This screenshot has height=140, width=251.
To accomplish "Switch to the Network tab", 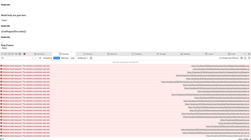I will pyautogui.click(x=112, y=54).
